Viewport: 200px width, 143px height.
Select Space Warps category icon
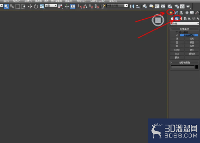pos(194,19)
